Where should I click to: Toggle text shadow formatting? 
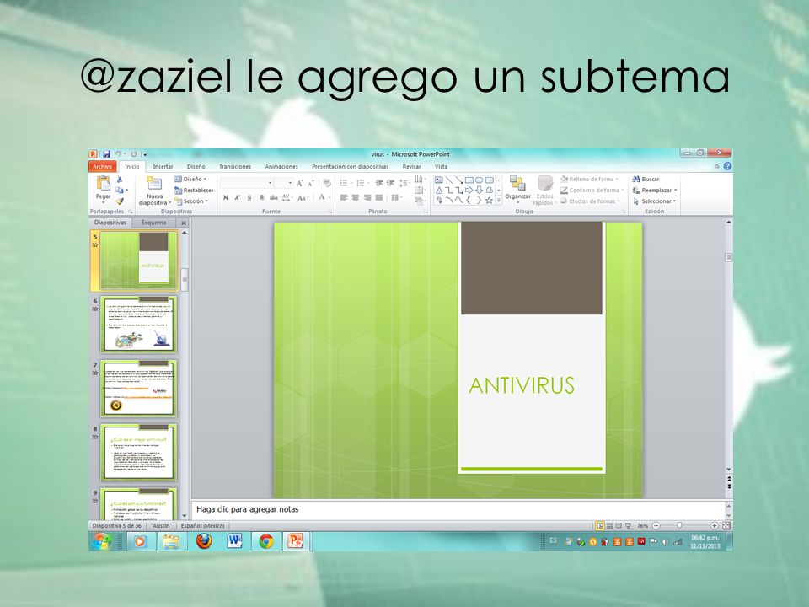(x=261, y=197)
